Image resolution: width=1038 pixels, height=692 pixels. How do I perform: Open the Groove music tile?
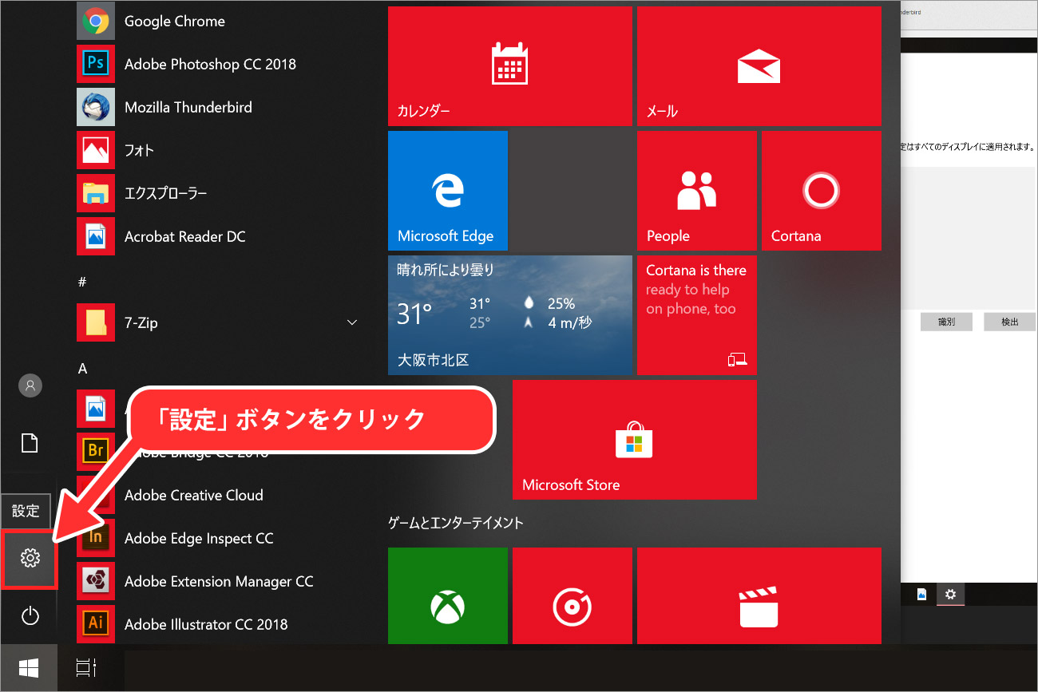pyautogui.click(x=572, y=595)
